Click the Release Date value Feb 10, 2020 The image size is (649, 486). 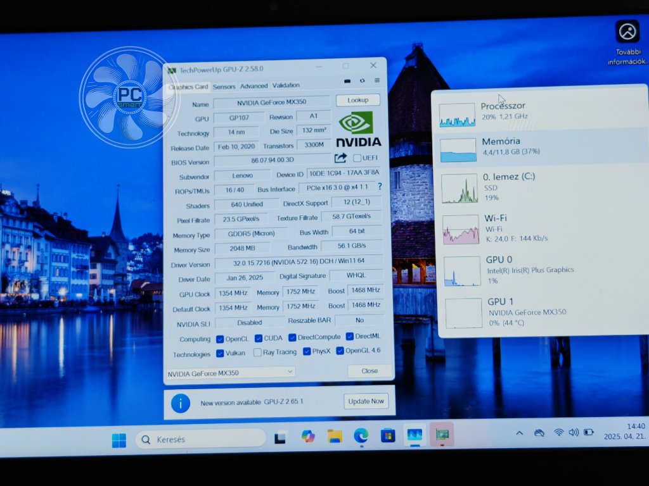[236, 147]
